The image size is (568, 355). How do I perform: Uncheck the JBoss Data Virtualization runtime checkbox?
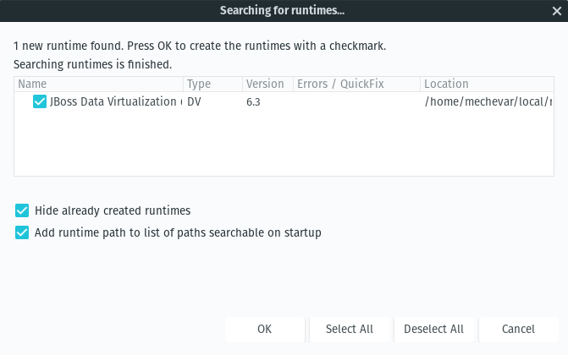40,101
